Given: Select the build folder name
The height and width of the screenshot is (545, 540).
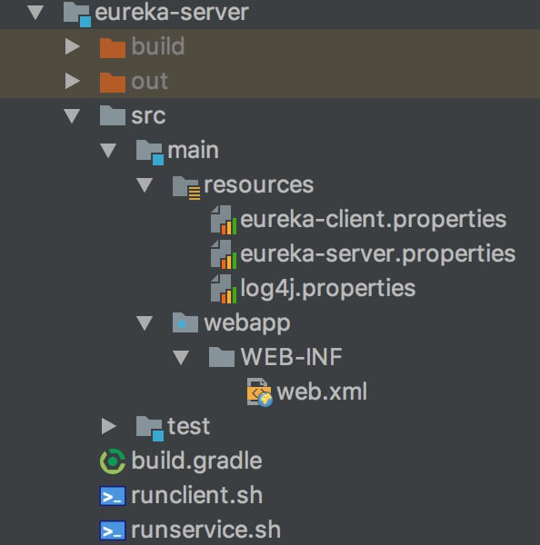Looking at the screenshot, I should [157, 46].
